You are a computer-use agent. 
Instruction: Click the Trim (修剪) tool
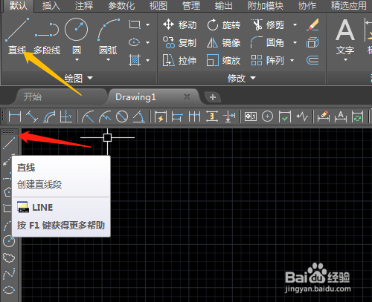(x=267, y=24)
